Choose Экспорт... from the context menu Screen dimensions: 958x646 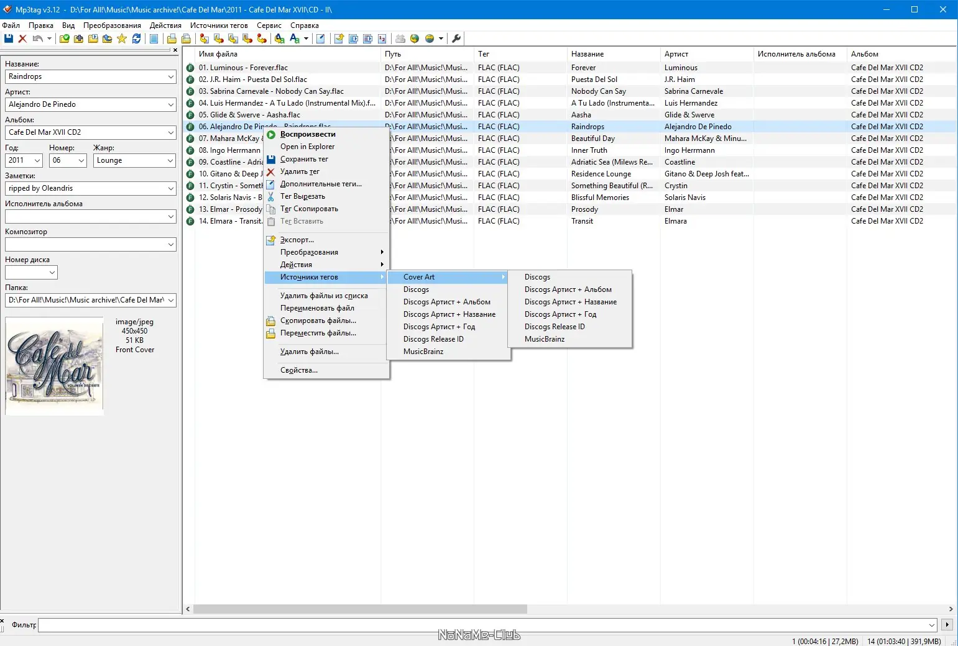327,240
